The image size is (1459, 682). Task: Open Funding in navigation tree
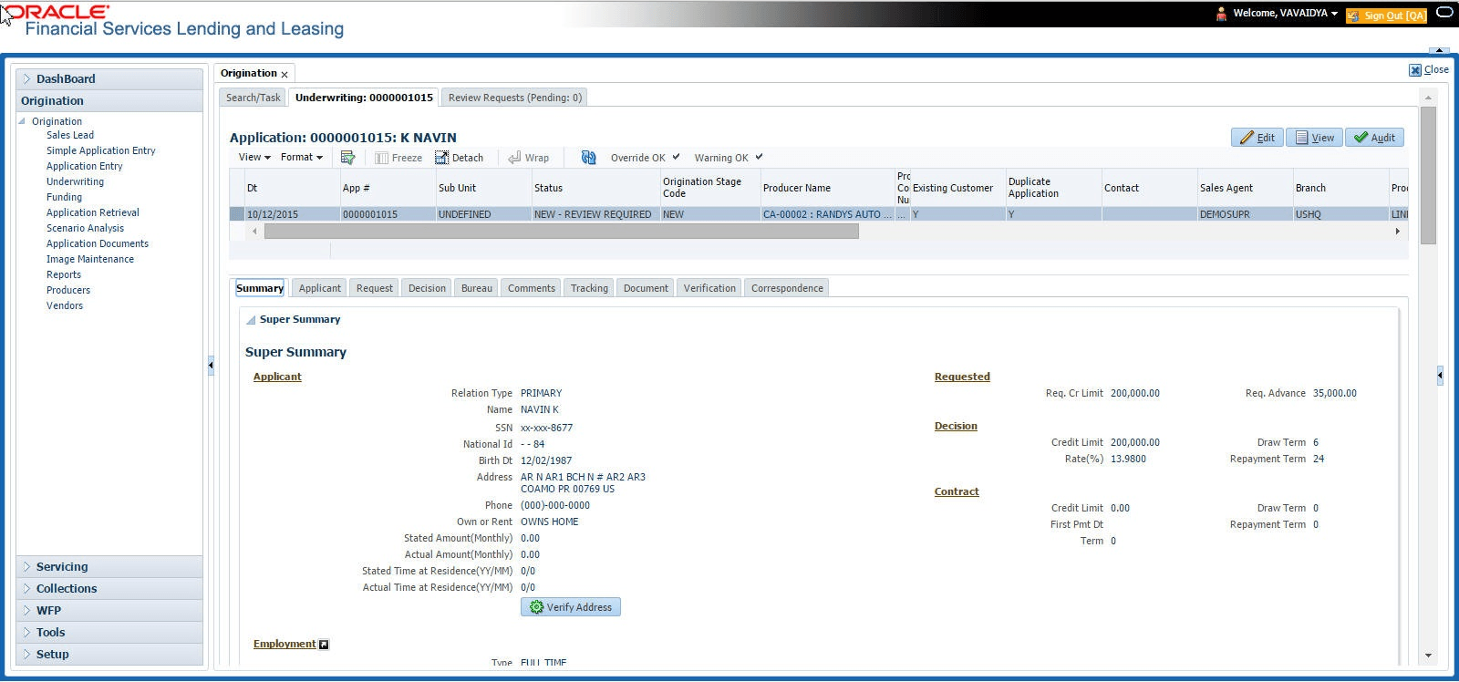click(x=64, y=197)
